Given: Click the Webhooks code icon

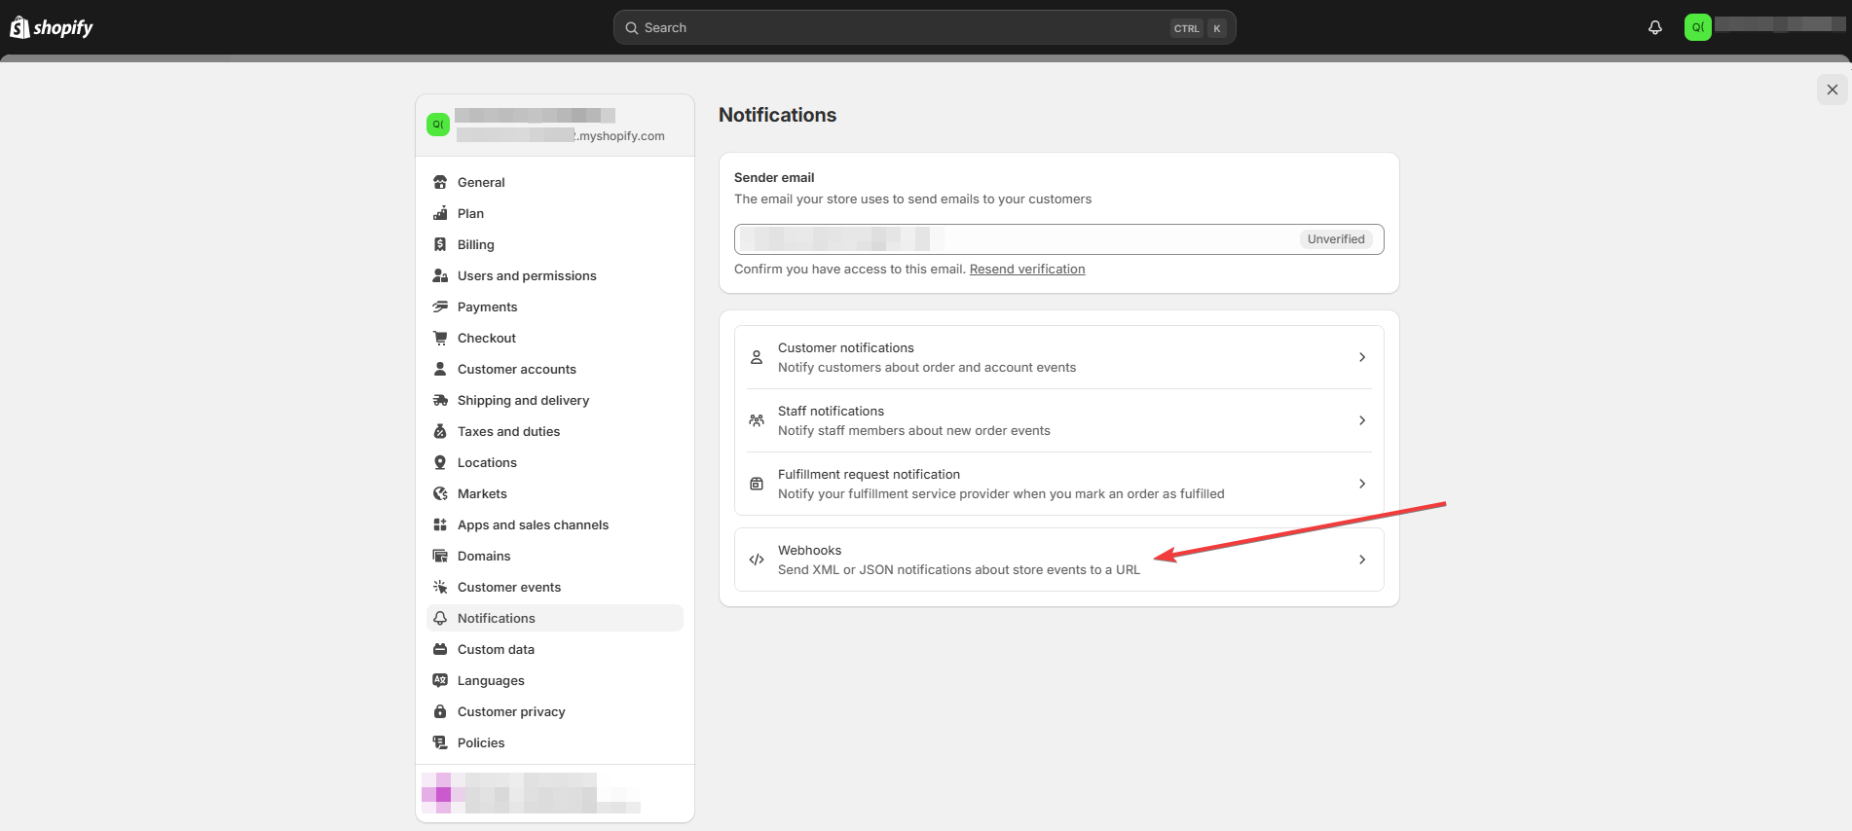Looking at the screenshot, I should [x=757, y=560].
